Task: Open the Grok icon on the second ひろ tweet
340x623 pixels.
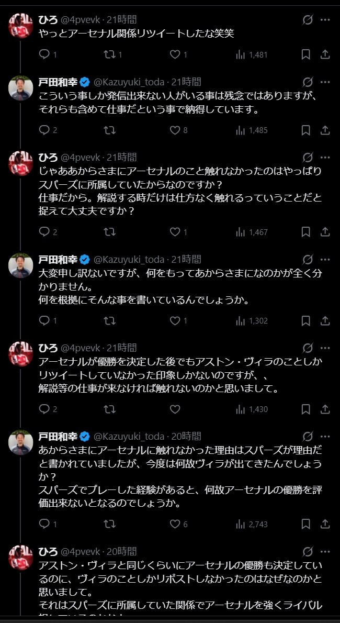Action: [308, 157]
